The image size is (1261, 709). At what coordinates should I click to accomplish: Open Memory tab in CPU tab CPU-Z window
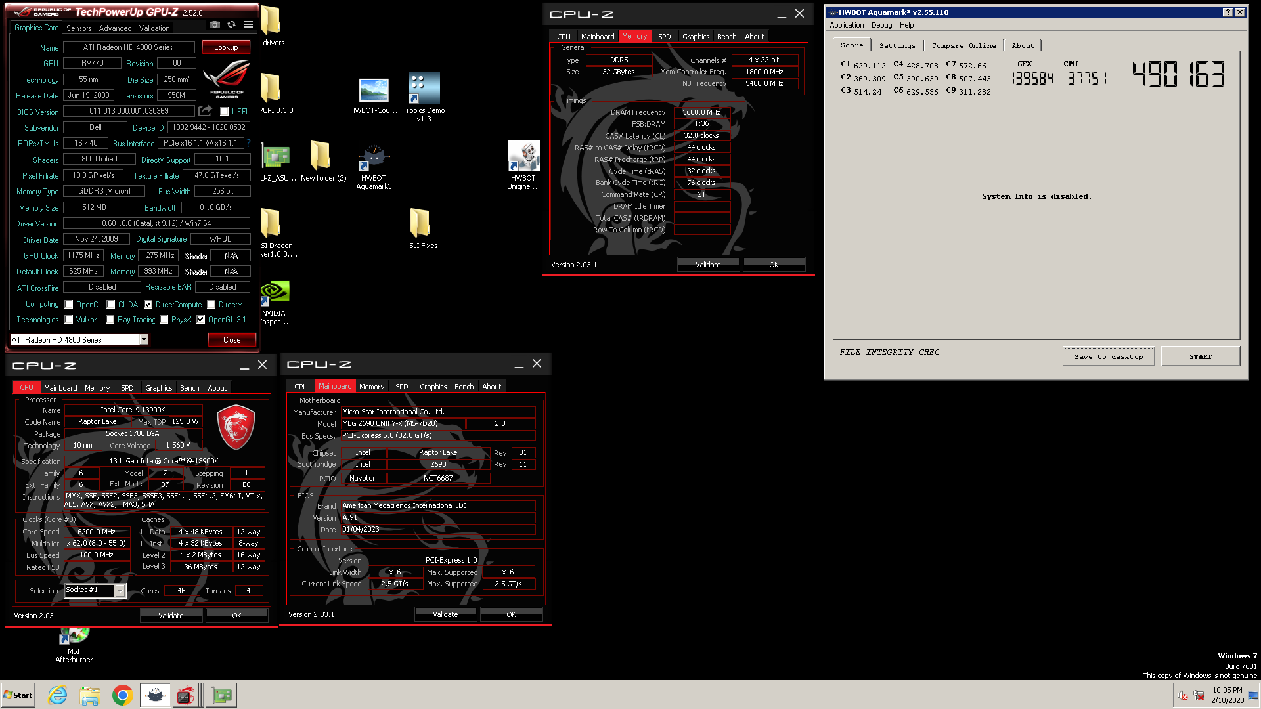tap(97, 388)
